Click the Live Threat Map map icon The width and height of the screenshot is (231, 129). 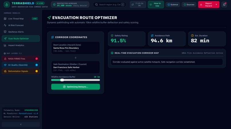(x=5, y=19)
